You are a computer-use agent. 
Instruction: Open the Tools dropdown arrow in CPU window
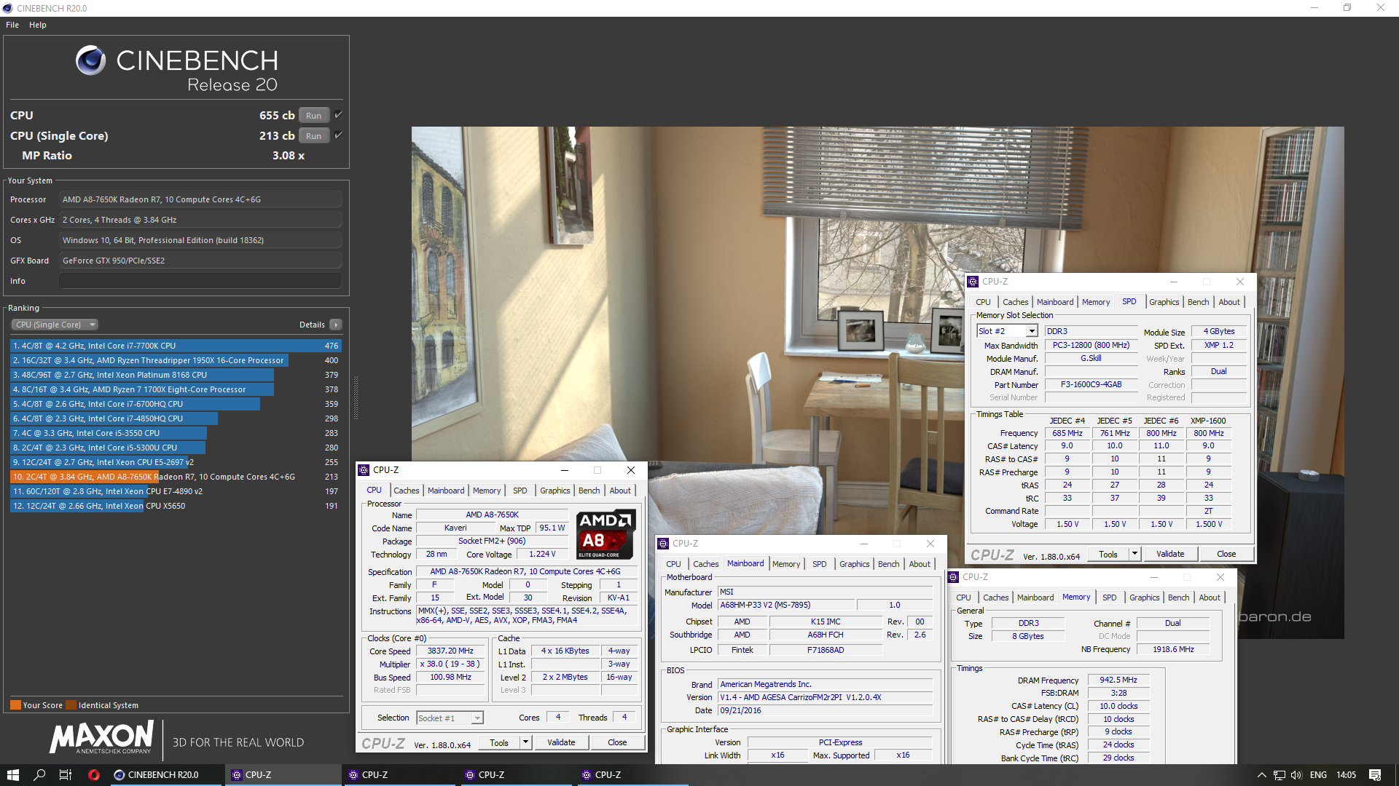point(525,742)
